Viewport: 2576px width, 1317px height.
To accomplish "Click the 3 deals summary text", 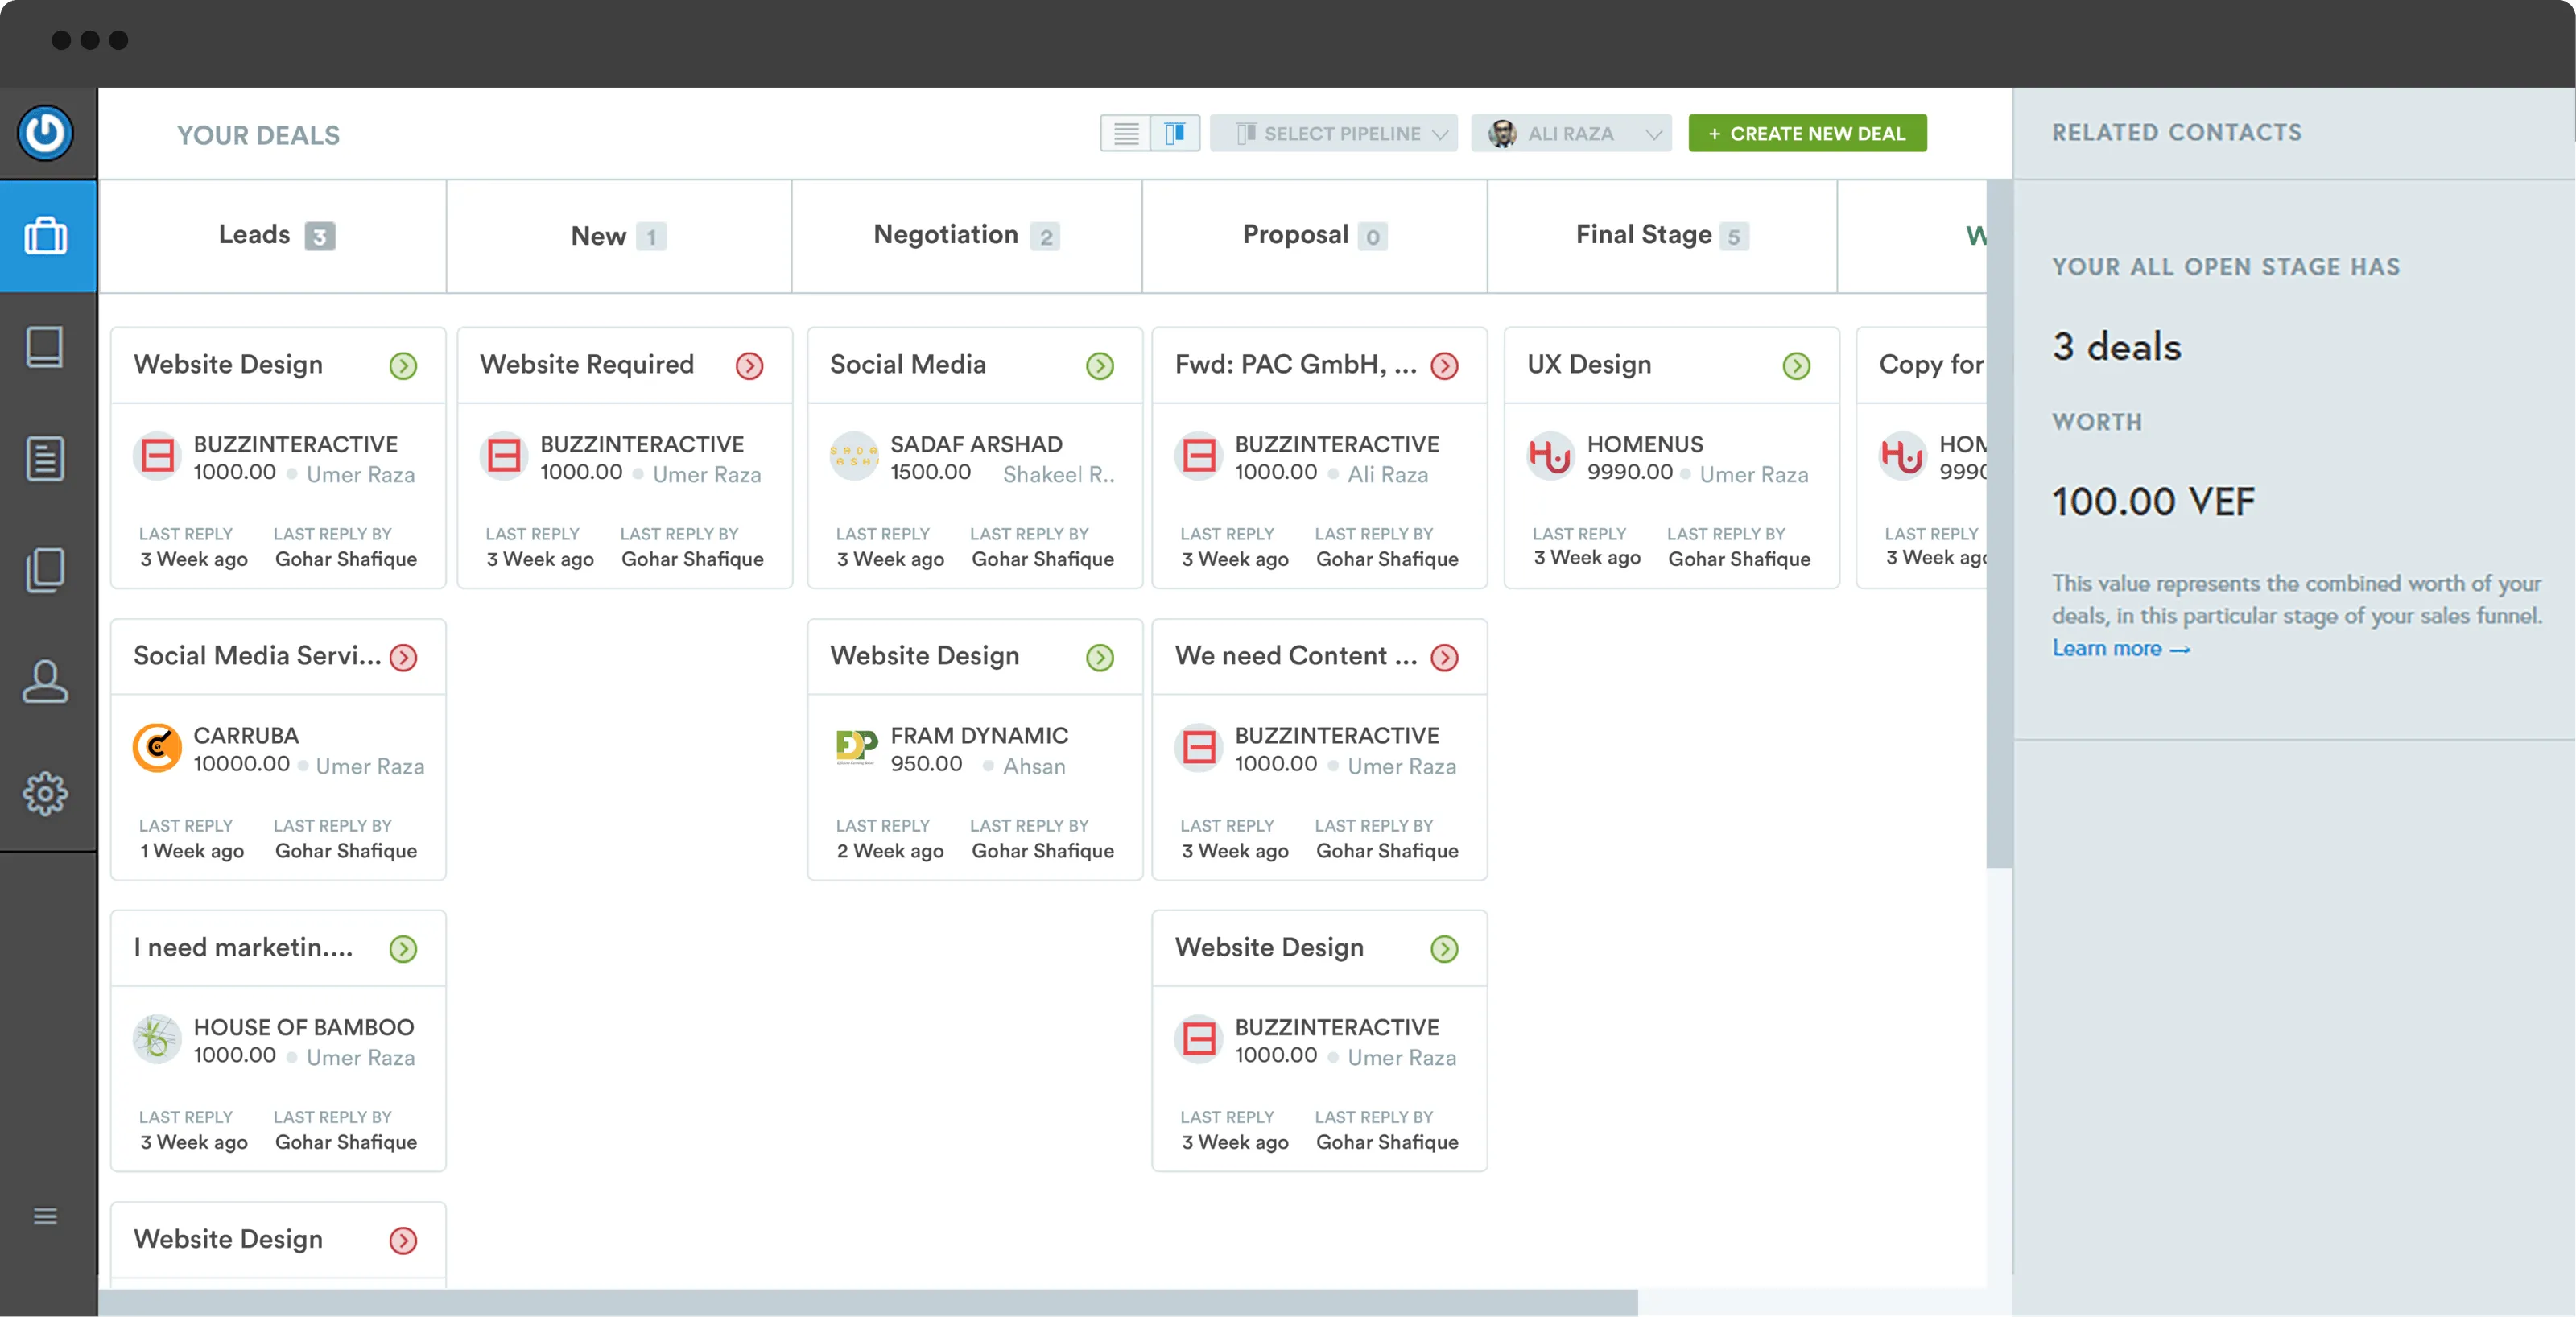I will 2117,347.
